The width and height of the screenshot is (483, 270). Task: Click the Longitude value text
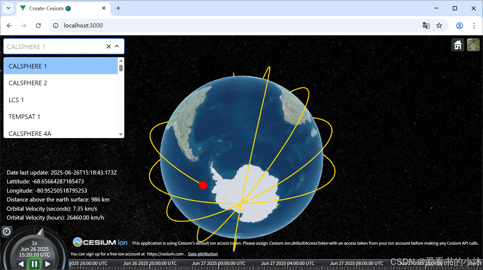coord(47,191)
